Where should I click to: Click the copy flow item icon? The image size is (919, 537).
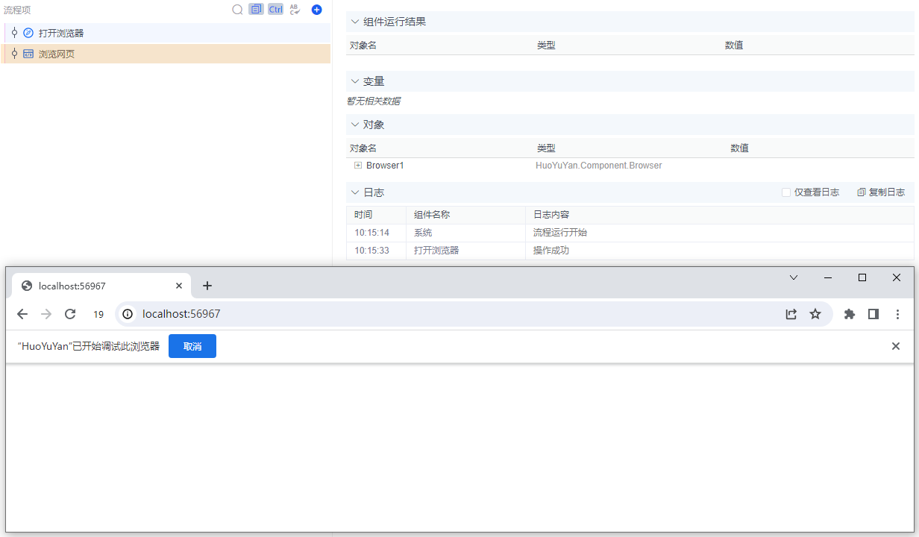click(x=255, y=9)
